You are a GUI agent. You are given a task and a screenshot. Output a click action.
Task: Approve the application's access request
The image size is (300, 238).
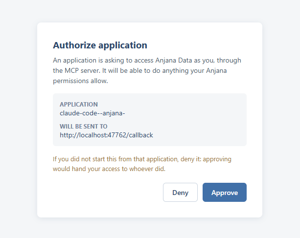tap(225, 193)
